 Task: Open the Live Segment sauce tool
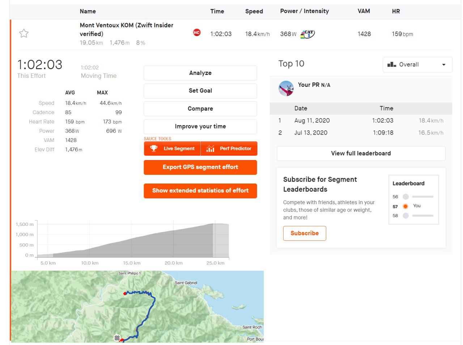[x=172, y=148]
